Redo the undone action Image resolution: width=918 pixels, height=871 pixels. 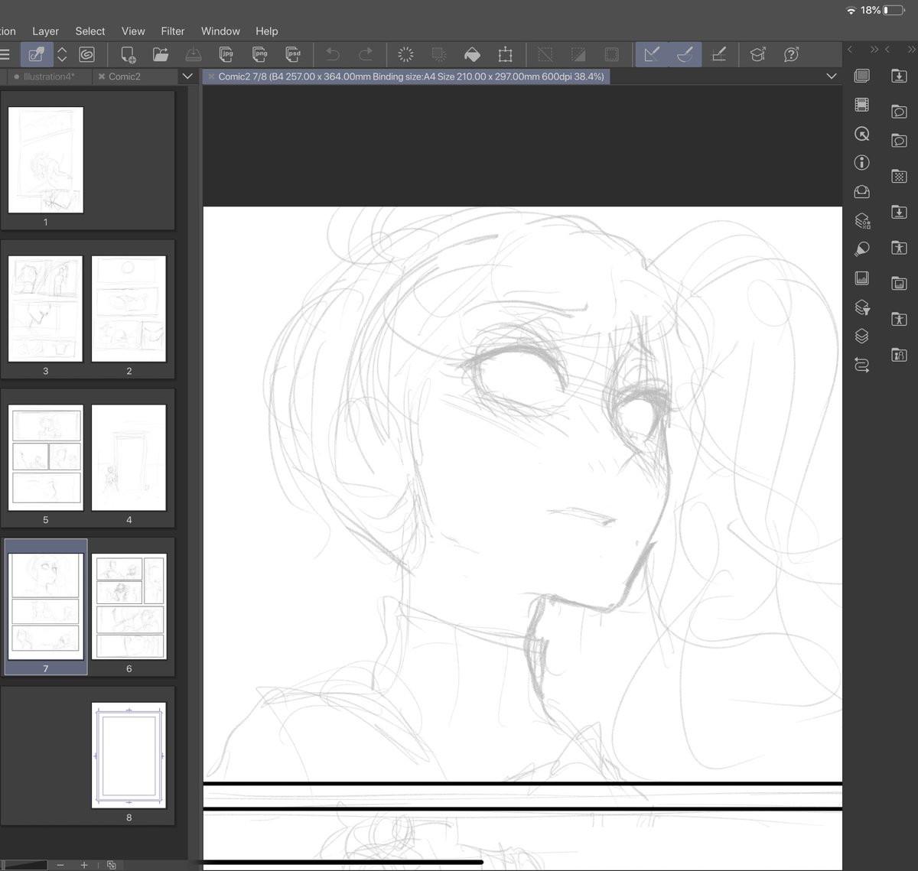(366, 54)
